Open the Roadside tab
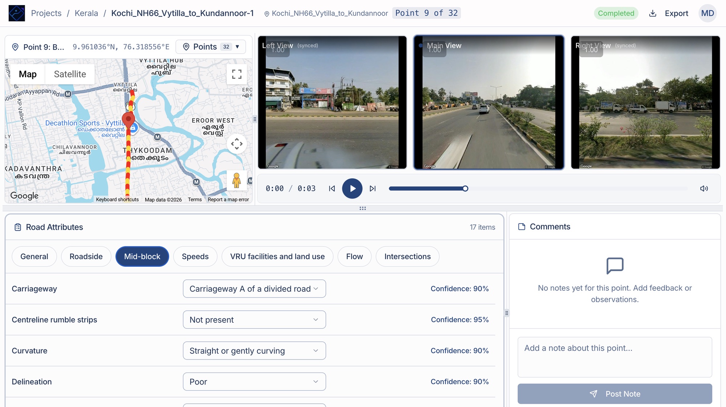 point(86,257)
